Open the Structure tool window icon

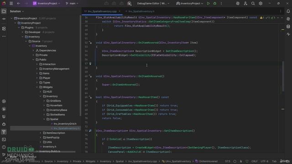4,29
